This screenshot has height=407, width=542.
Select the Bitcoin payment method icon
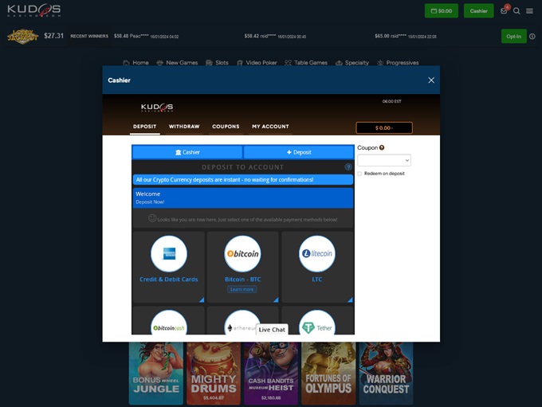(x=242, y=254)
